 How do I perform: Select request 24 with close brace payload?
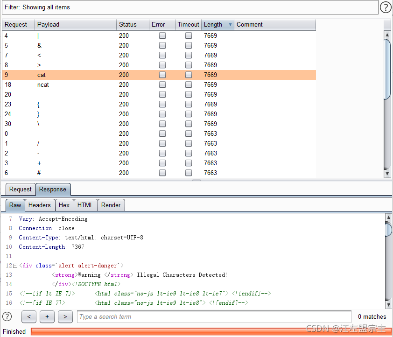tap(159, 114)
